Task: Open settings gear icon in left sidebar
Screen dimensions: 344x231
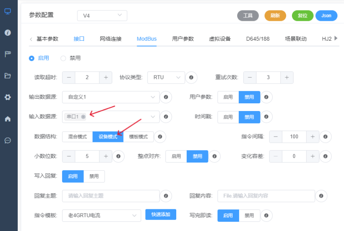Action: point(7,97)
